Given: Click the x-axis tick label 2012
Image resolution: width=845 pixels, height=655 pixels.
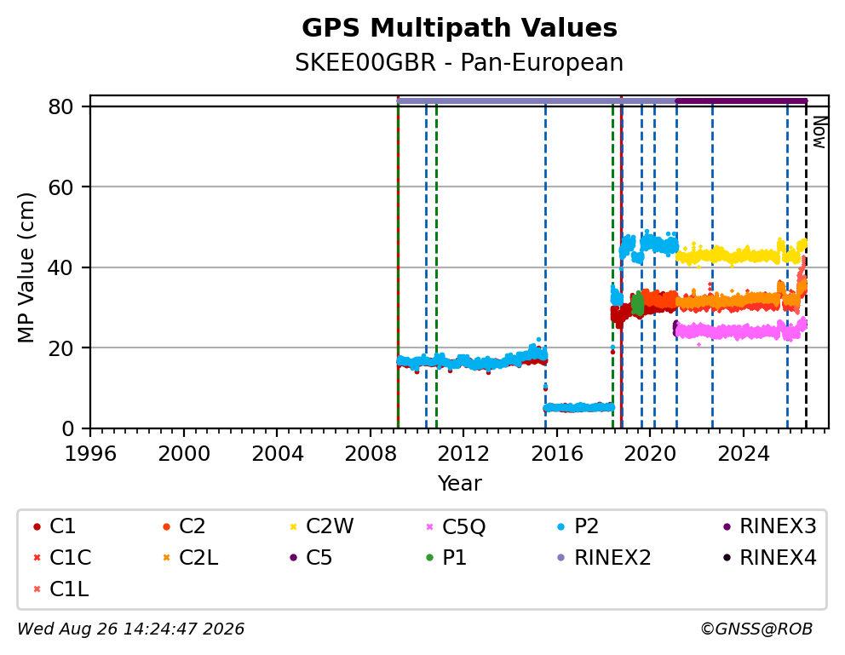Looking at the screenshot, I should coord(463,453).
